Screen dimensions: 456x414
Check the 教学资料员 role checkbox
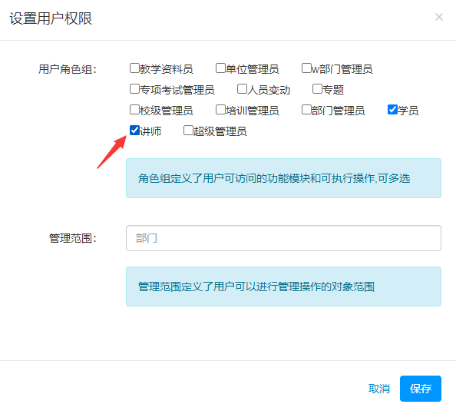coord(134,68)
